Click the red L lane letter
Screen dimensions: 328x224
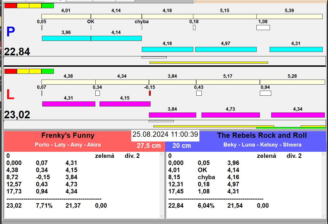click(x=10, y=95)
